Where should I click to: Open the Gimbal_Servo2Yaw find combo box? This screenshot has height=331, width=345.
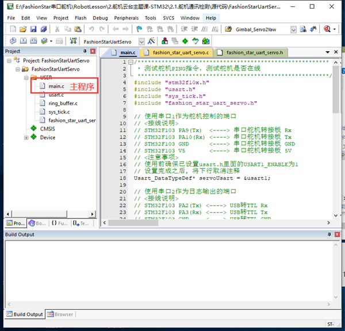pos(293,29)
